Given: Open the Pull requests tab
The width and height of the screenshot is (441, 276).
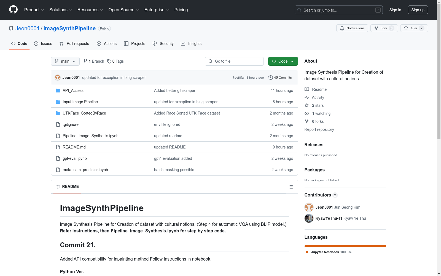Looking at the screenshot, I should coord(74,44).
